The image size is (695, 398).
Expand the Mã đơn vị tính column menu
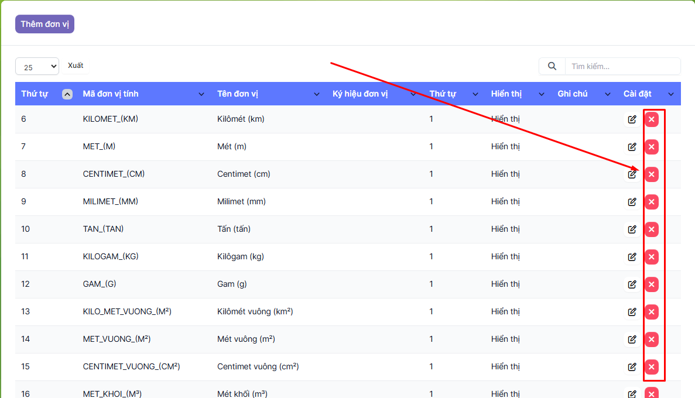click(201, 94)
